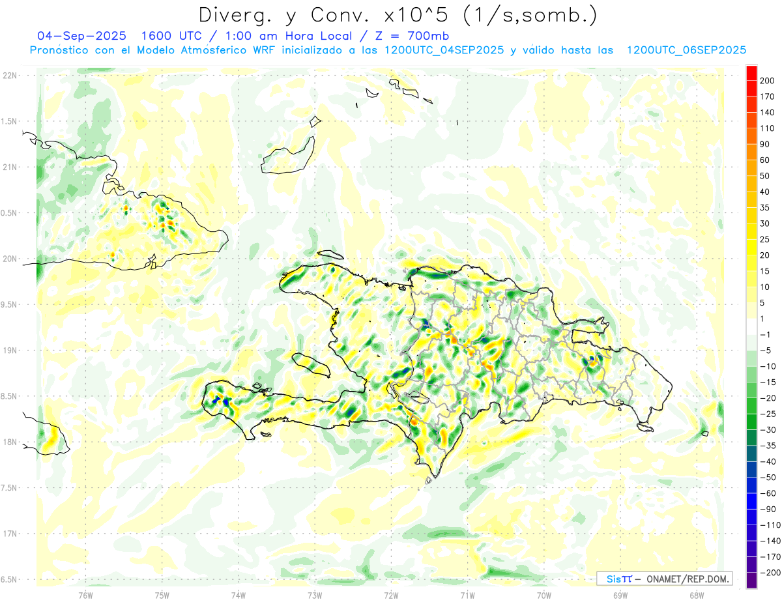Pick the white band between 1 and -1
This screenshot has width=782, height=604.
pyautogui.click(x=751, y=327)
